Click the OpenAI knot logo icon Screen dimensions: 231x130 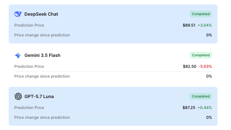click(x=18, y=96)
